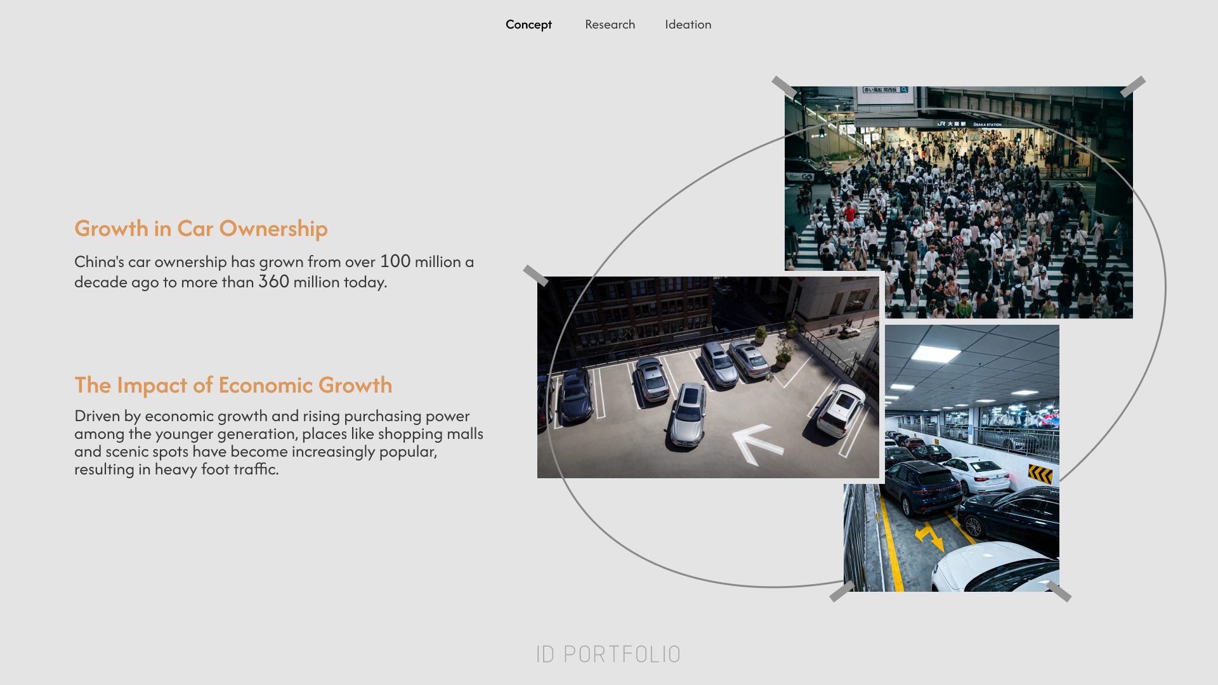Select the Concept menu item
Image resolution: width=1218 pixels, height=685 pixels.
click(528, 25)
